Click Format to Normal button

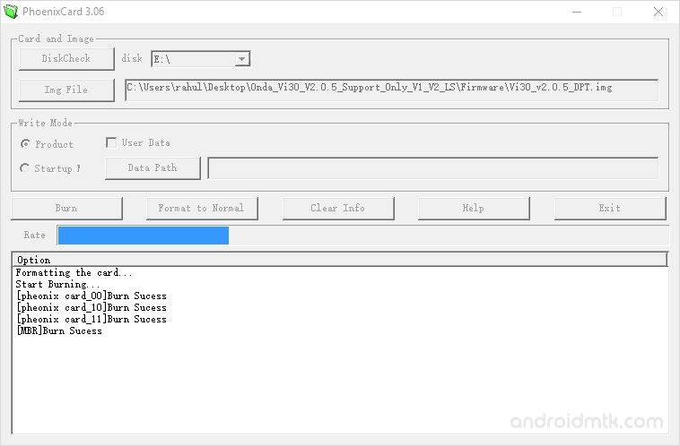(202, 209)
